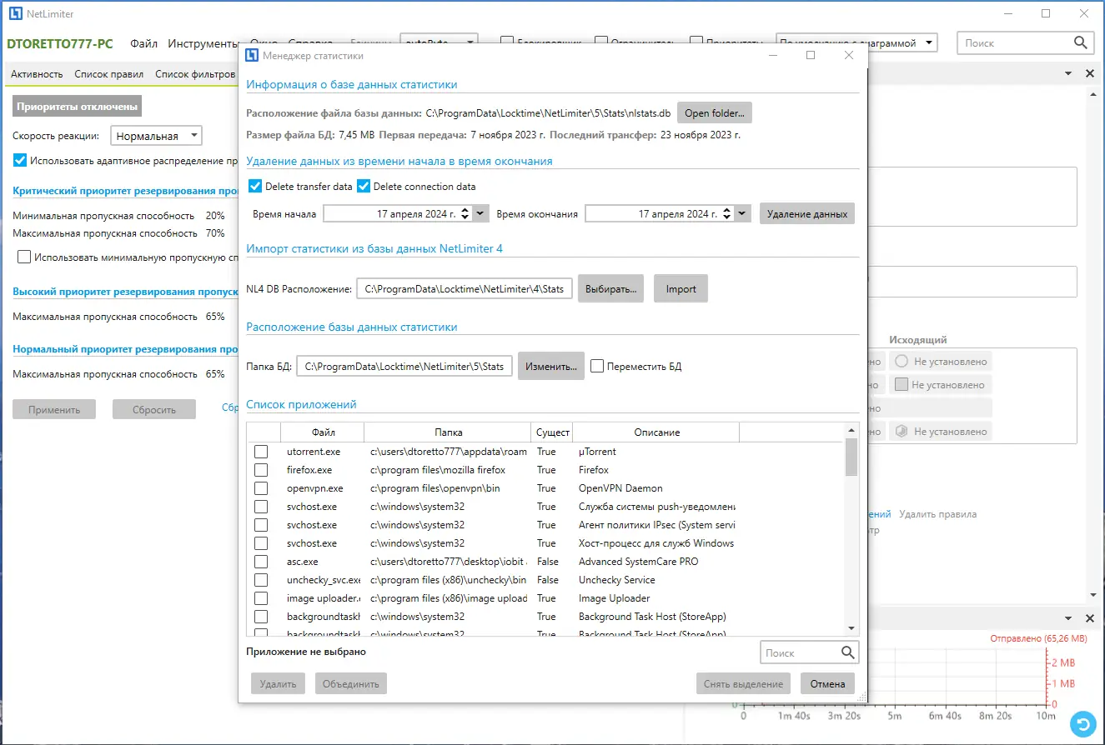Image resolution: width=1105 pixels, height=745 pixels.
Task: Click the Изменить... button for the DB folder
Action: click(x=551, y=366)
